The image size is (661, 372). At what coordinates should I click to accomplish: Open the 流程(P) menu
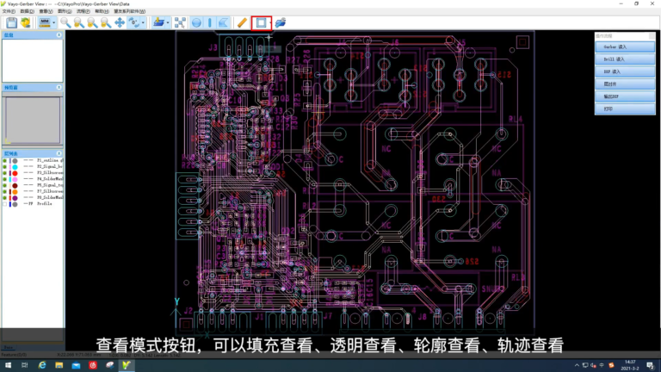(x=83, y=11)
